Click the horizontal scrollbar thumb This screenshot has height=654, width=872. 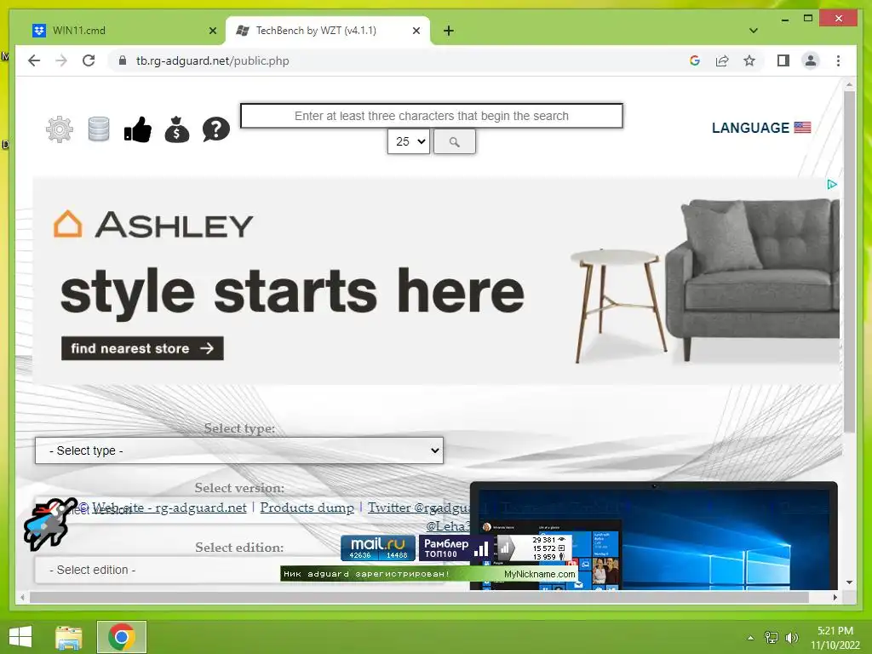point(419,597)
